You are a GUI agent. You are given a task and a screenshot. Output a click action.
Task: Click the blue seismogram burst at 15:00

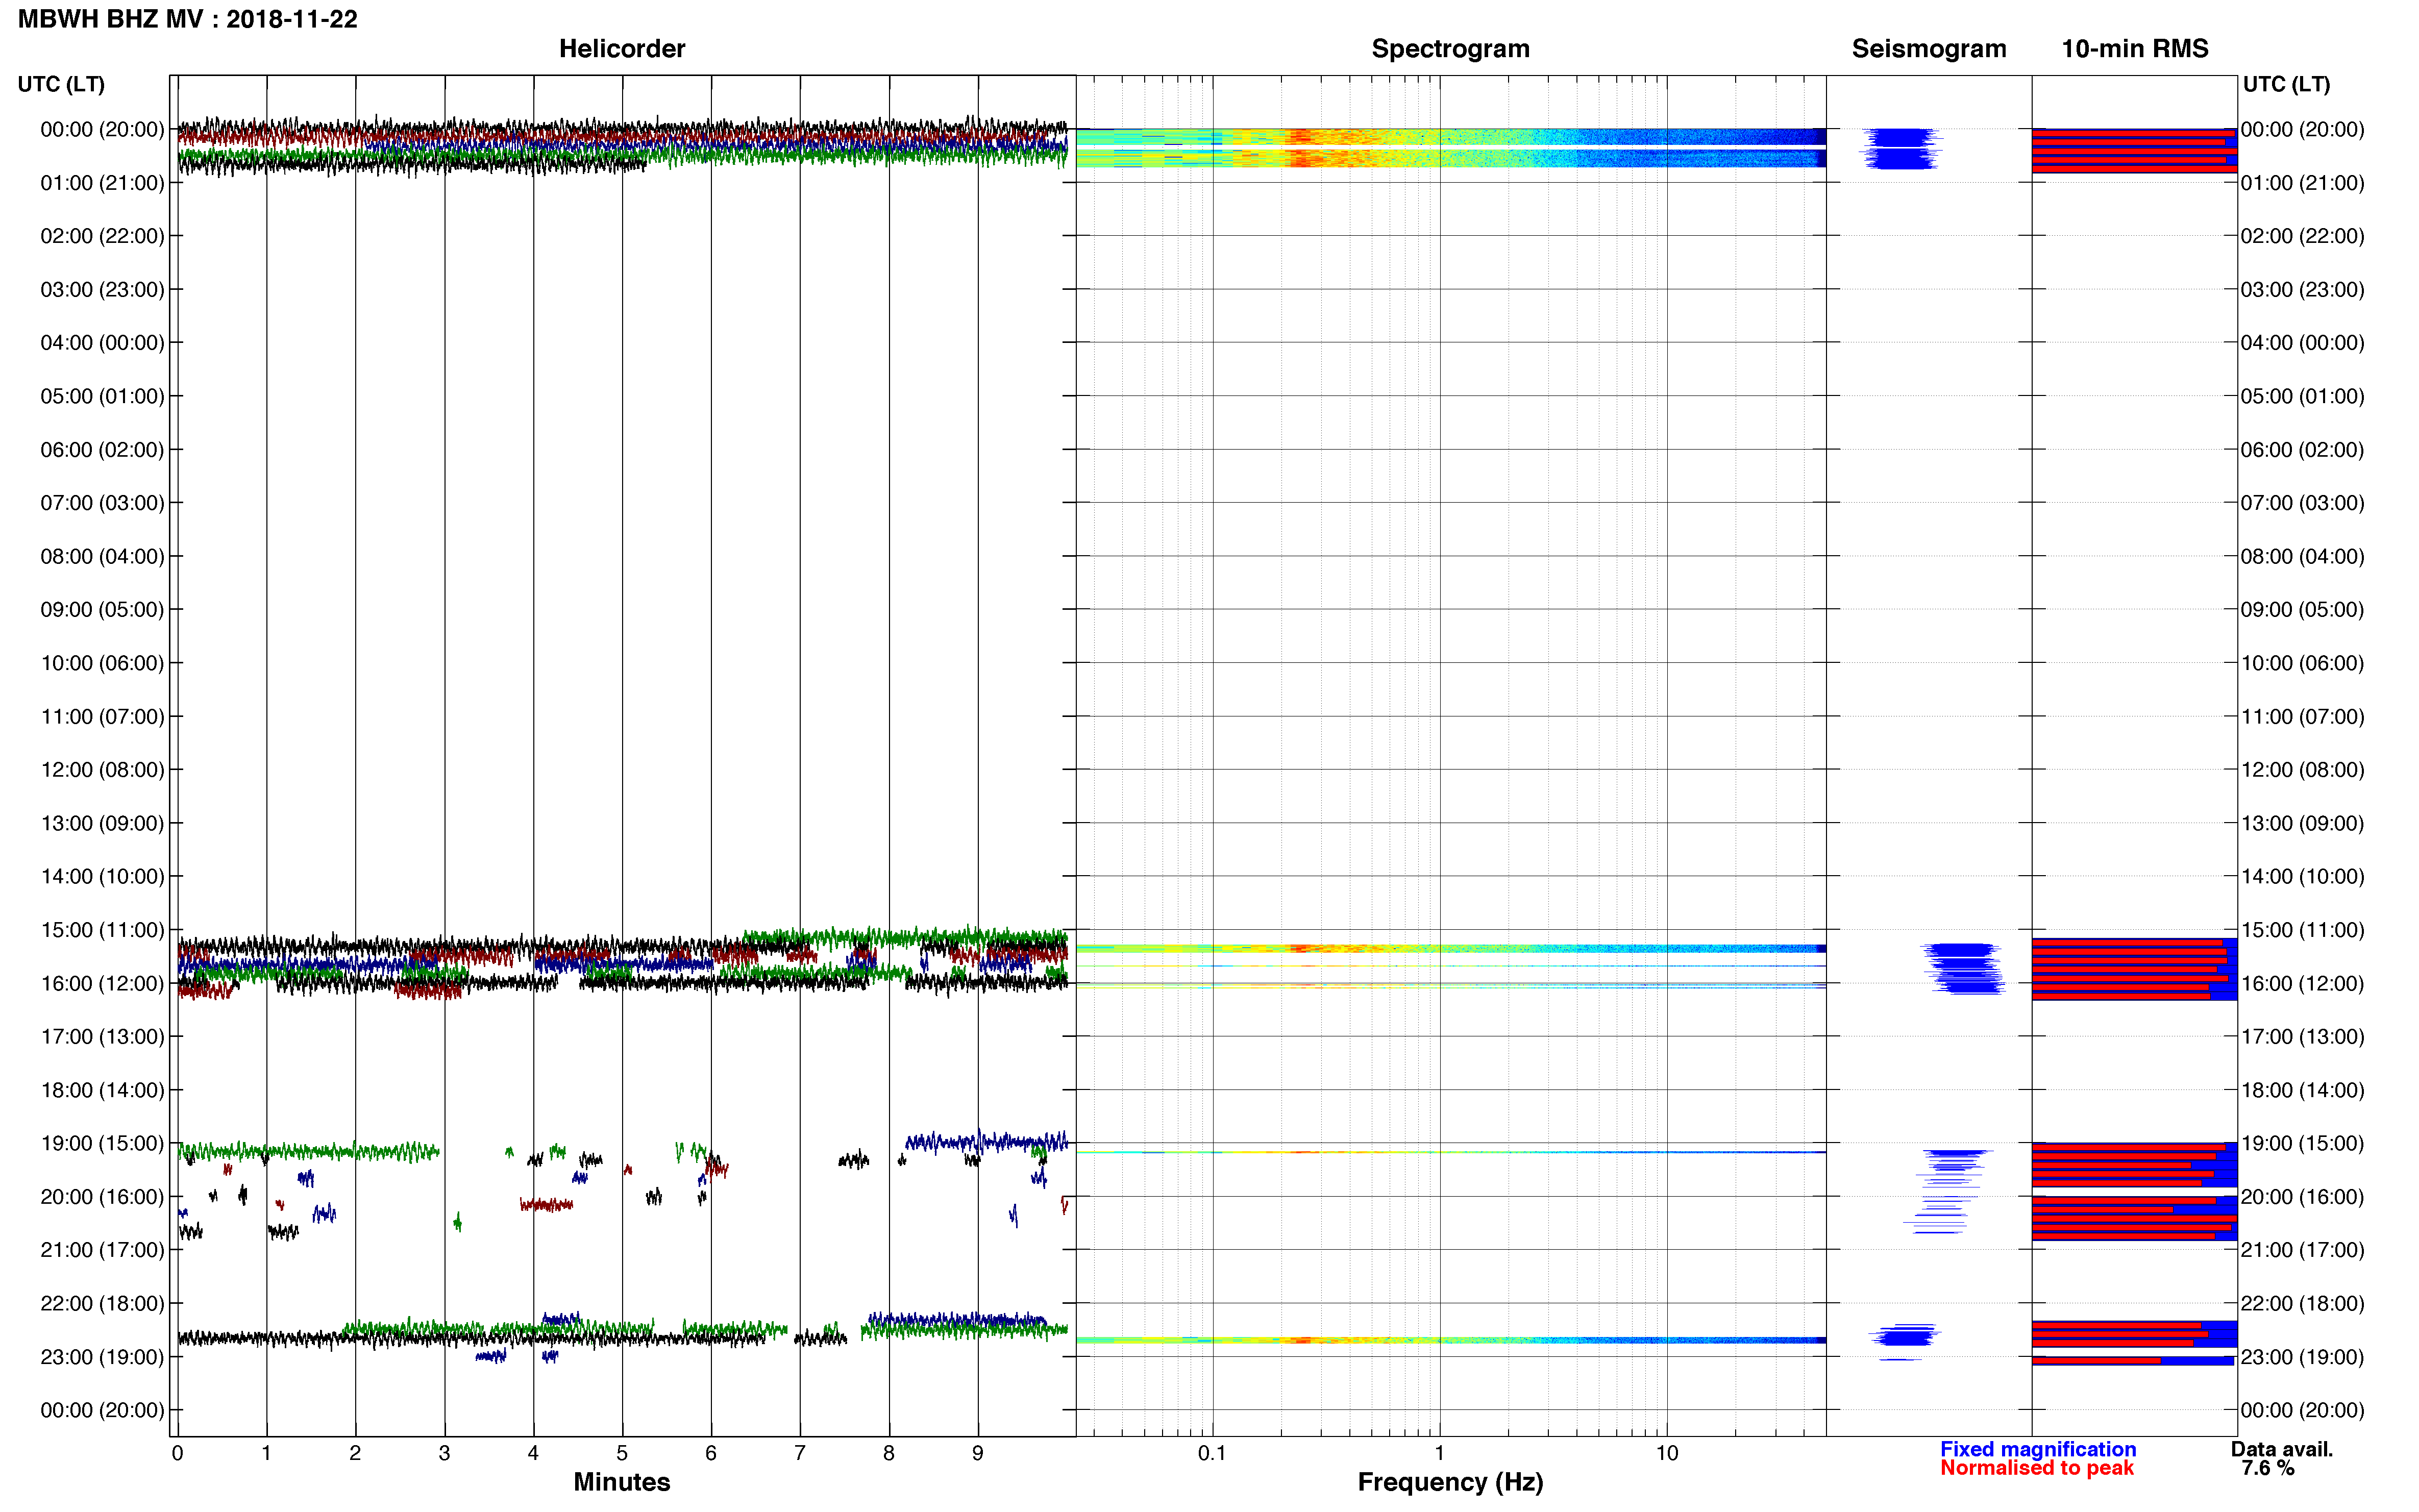coord(1963,968)
